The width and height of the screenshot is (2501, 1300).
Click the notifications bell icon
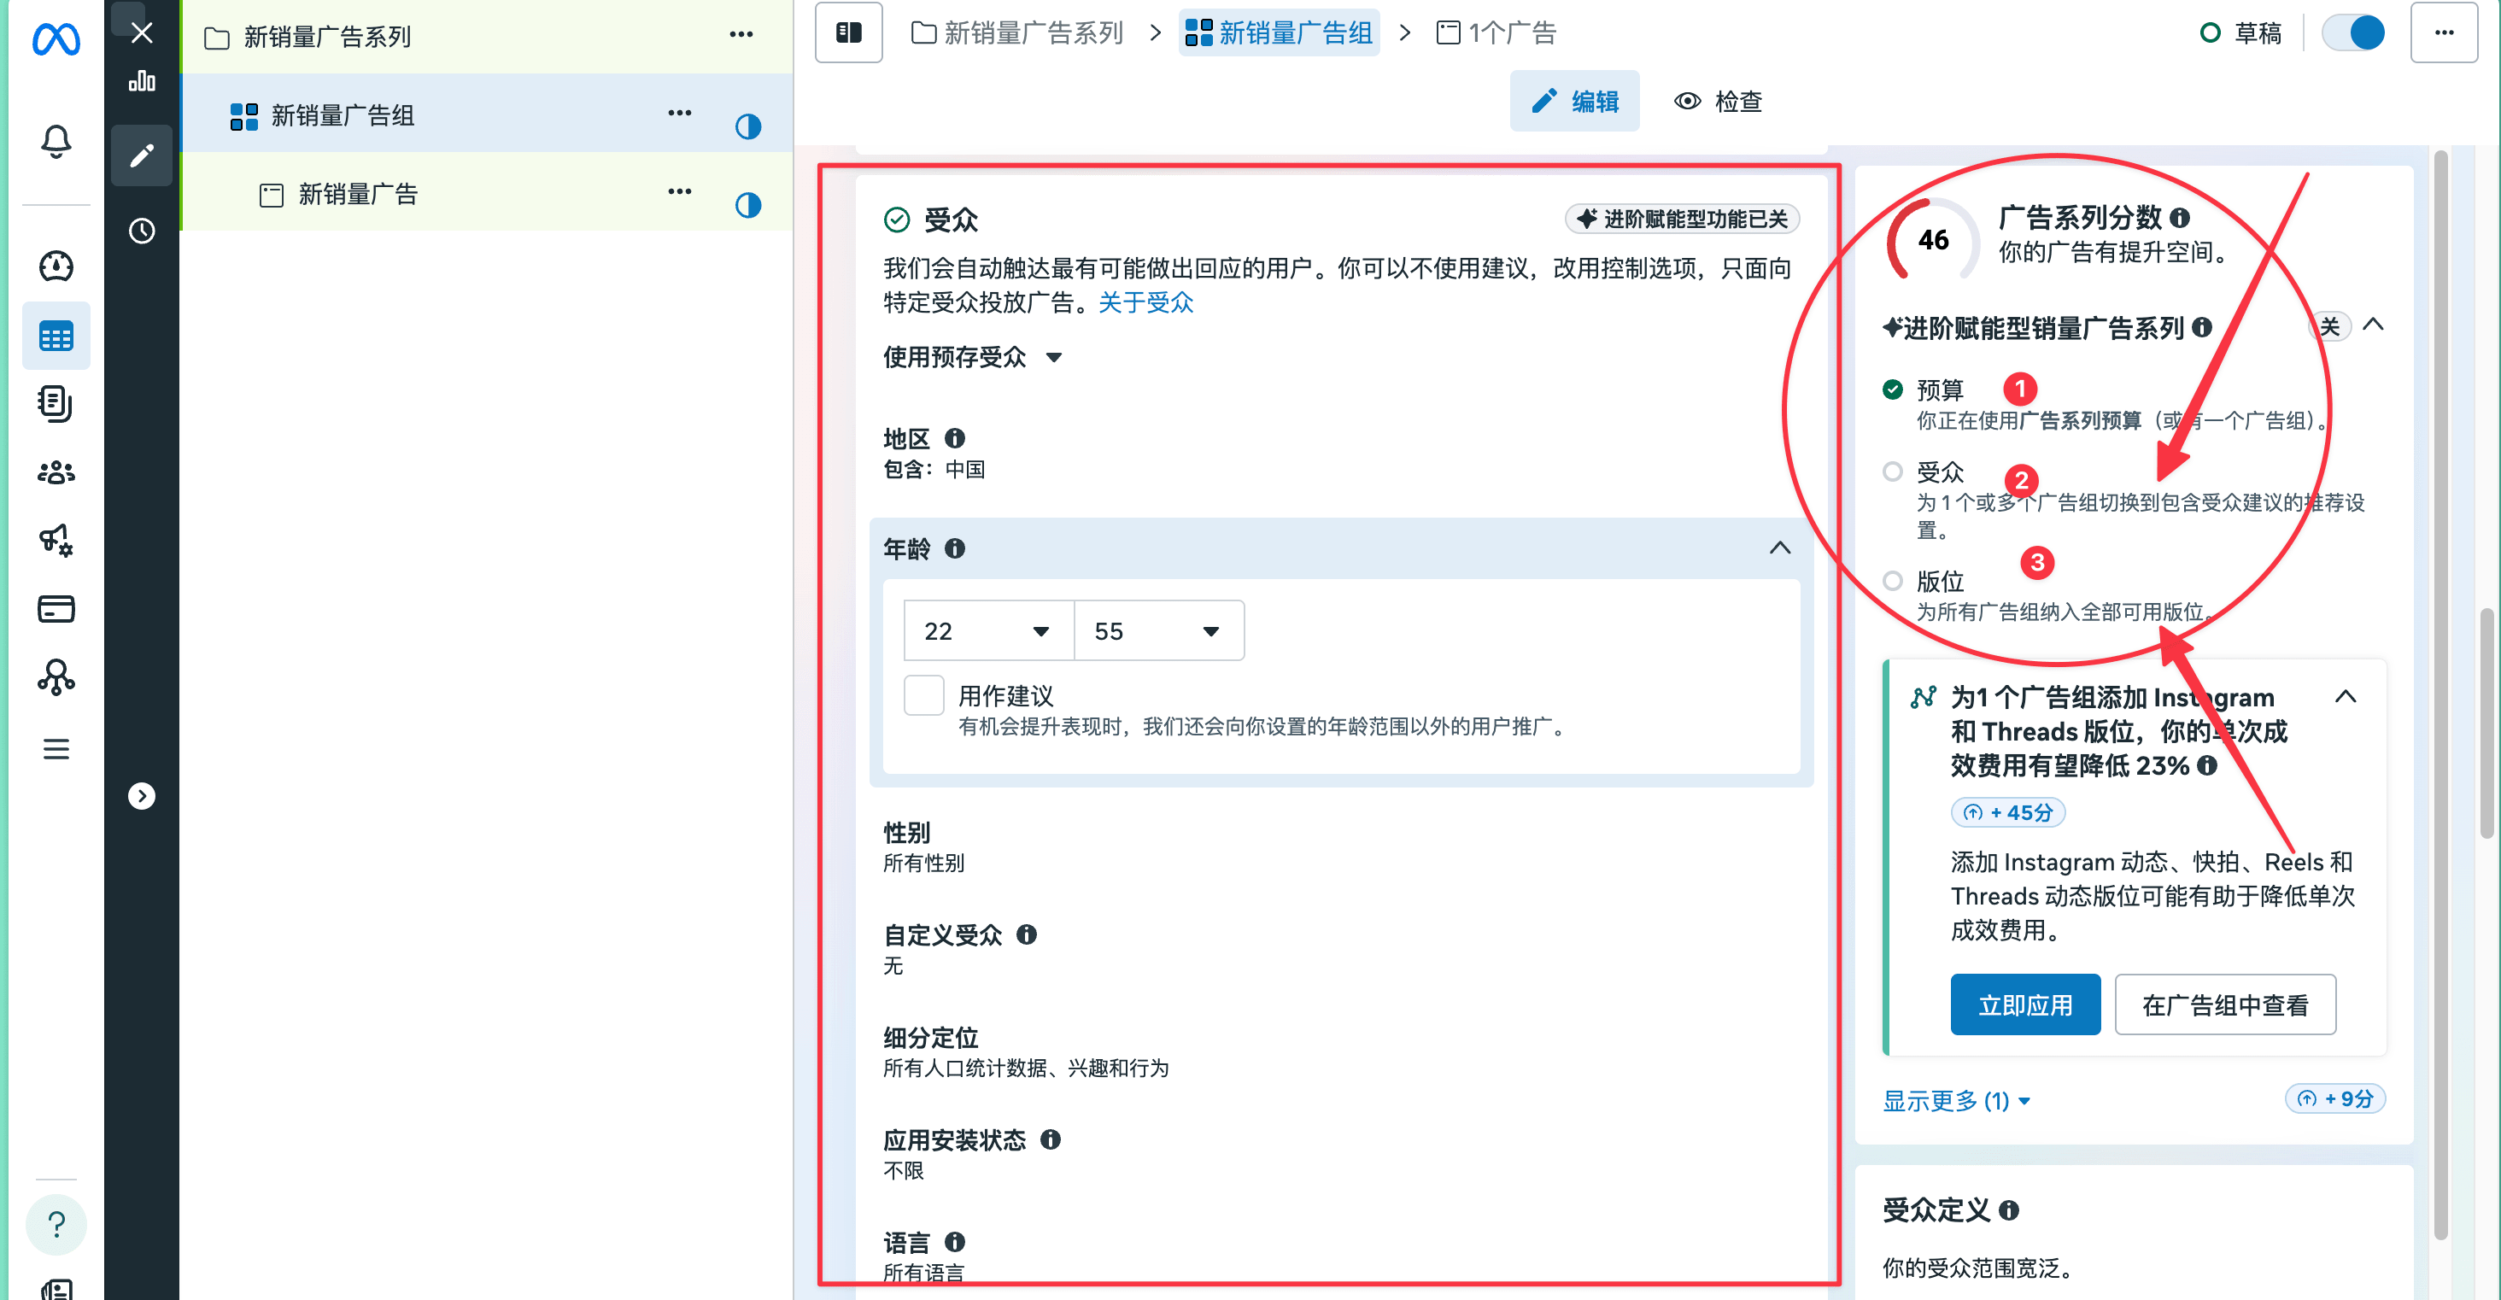click(x=56, y=142)
